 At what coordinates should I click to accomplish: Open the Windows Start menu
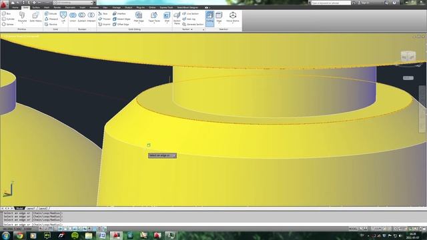(x=6, y=235)
